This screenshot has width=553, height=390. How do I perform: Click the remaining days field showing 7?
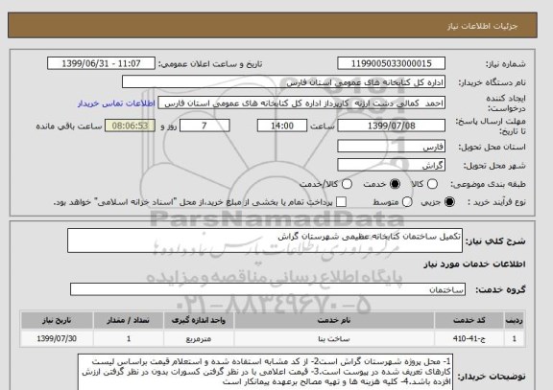pos(204,126)
